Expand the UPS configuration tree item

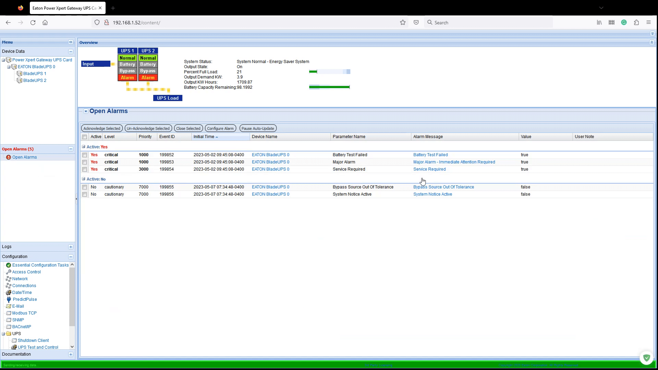click(x=4, y=333)
